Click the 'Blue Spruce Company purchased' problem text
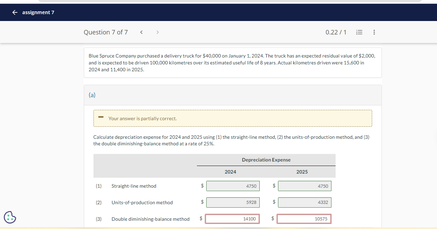The height and width of the screenshot is (229, 437). pos(232,63)
